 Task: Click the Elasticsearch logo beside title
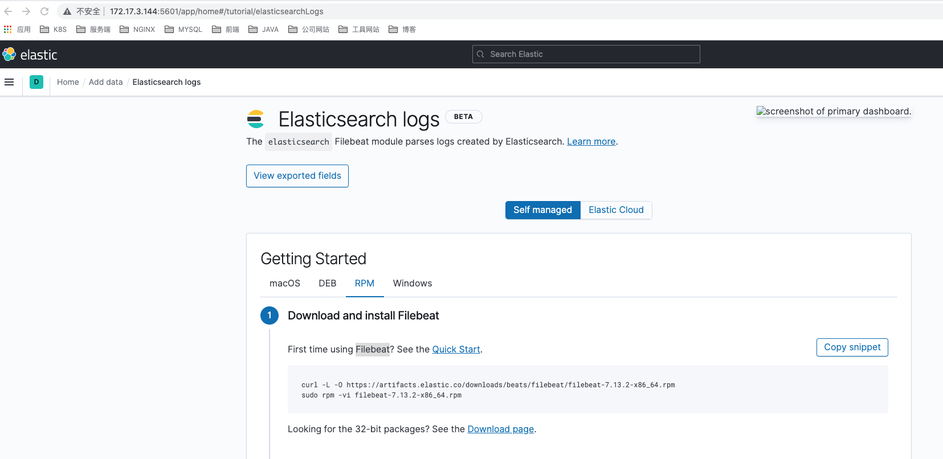tap(255, 119)
